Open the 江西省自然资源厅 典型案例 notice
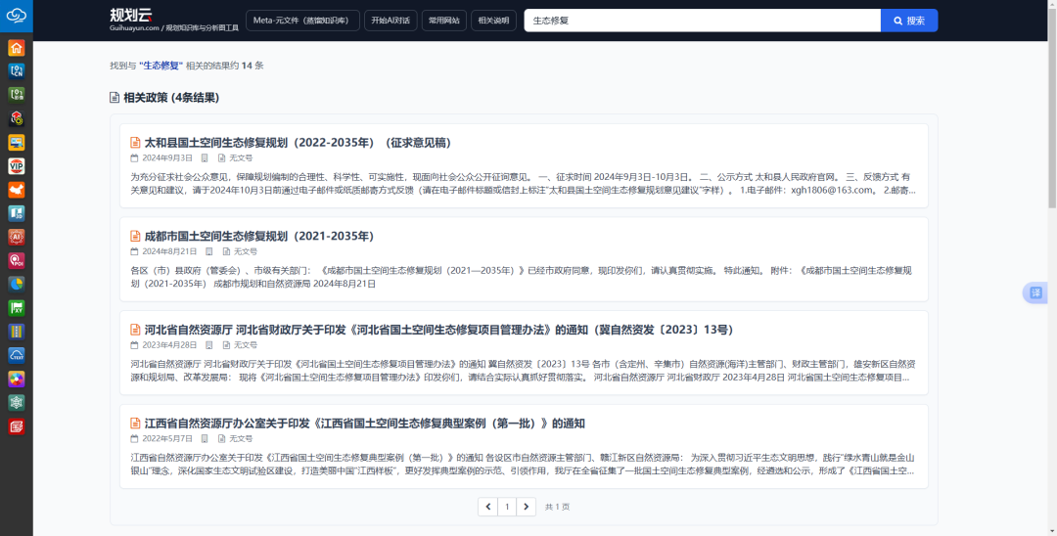Screen dimensions: 1057x536 (x=364, y=424)
